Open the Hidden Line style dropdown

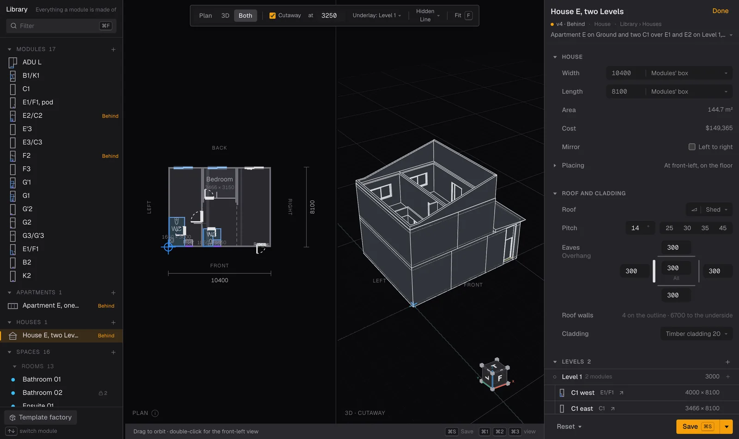(428, 16)
